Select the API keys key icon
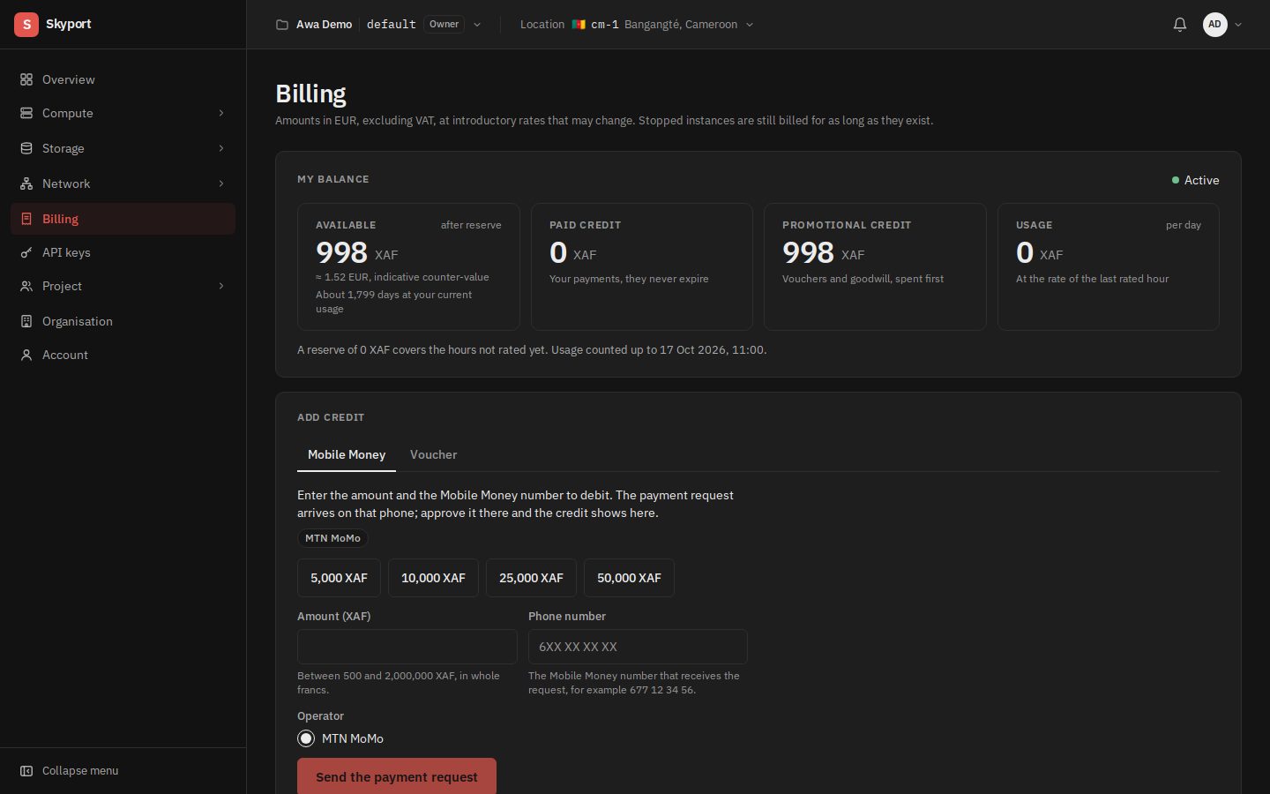Image resolution: width=1270 pixels, height=794 pixels. 26,252
